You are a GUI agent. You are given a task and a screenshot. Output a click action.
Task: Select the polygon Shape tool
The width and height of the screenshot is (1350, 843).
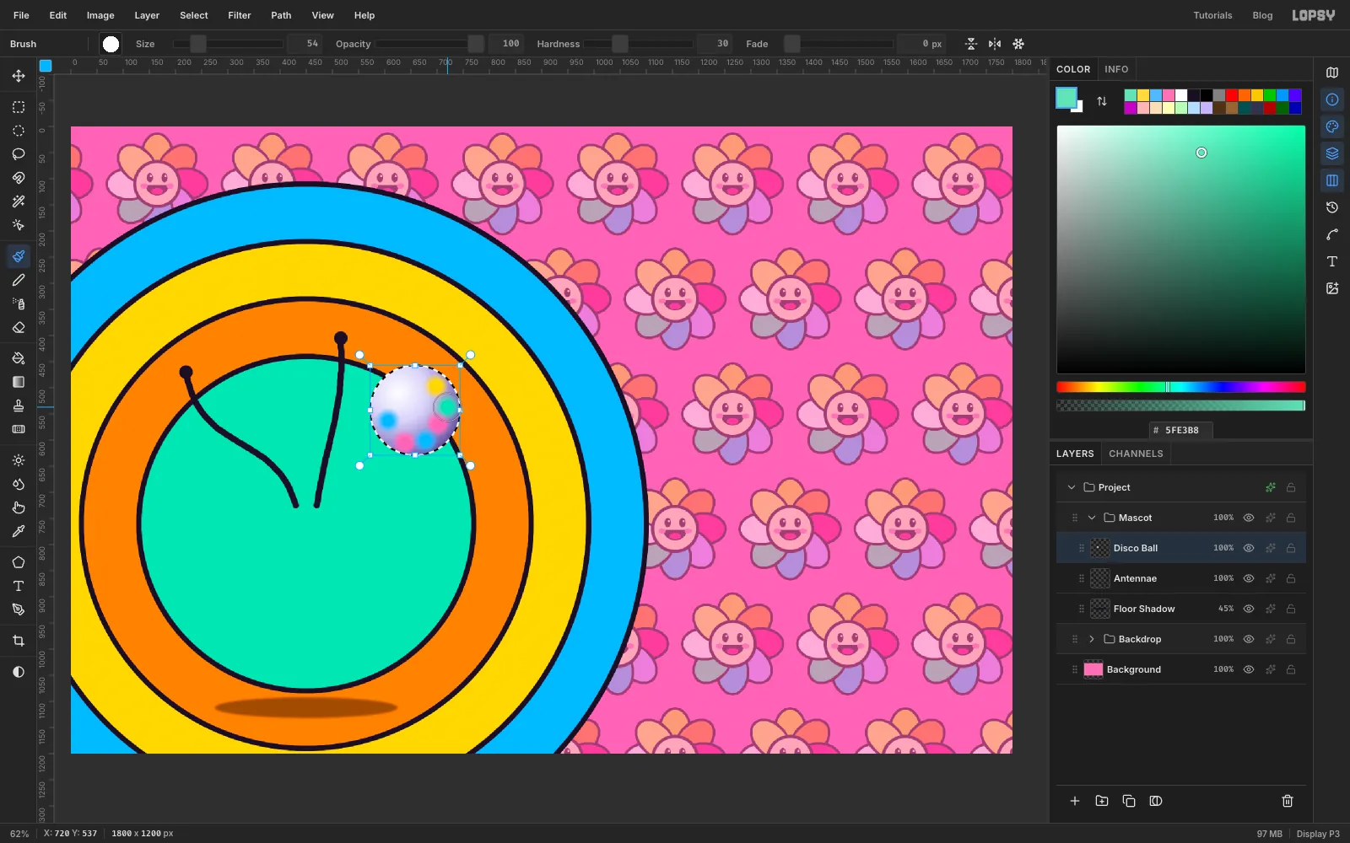(18, 562)
